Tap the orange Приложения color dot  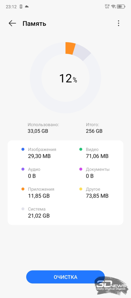tap(23, 189)
